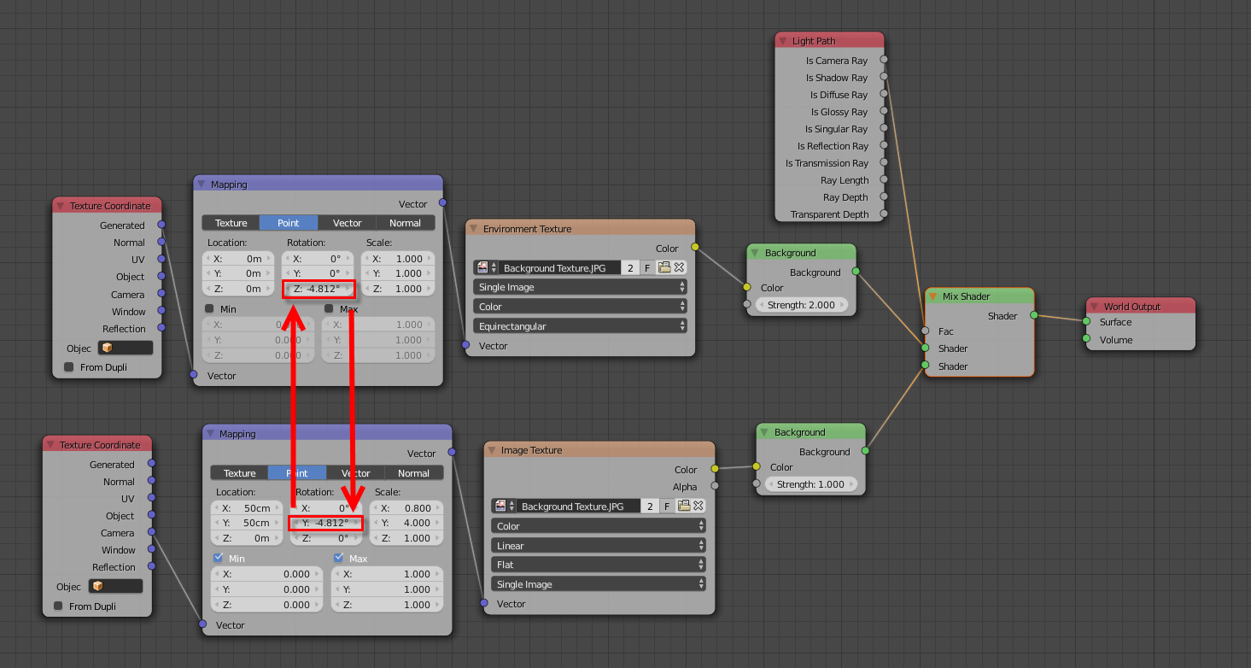
Task: Open Color dropdown in Environment Texture node
Action: (581, 307)
